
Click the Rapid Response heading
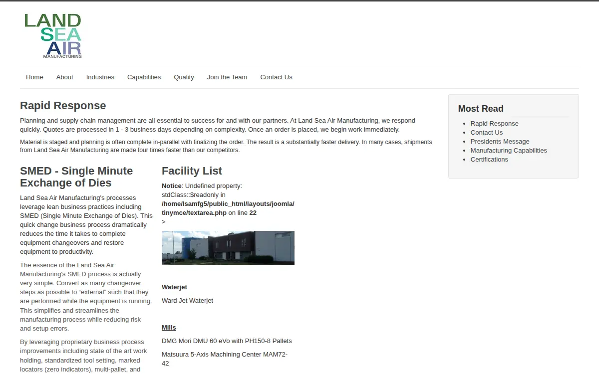pos(63,106)
